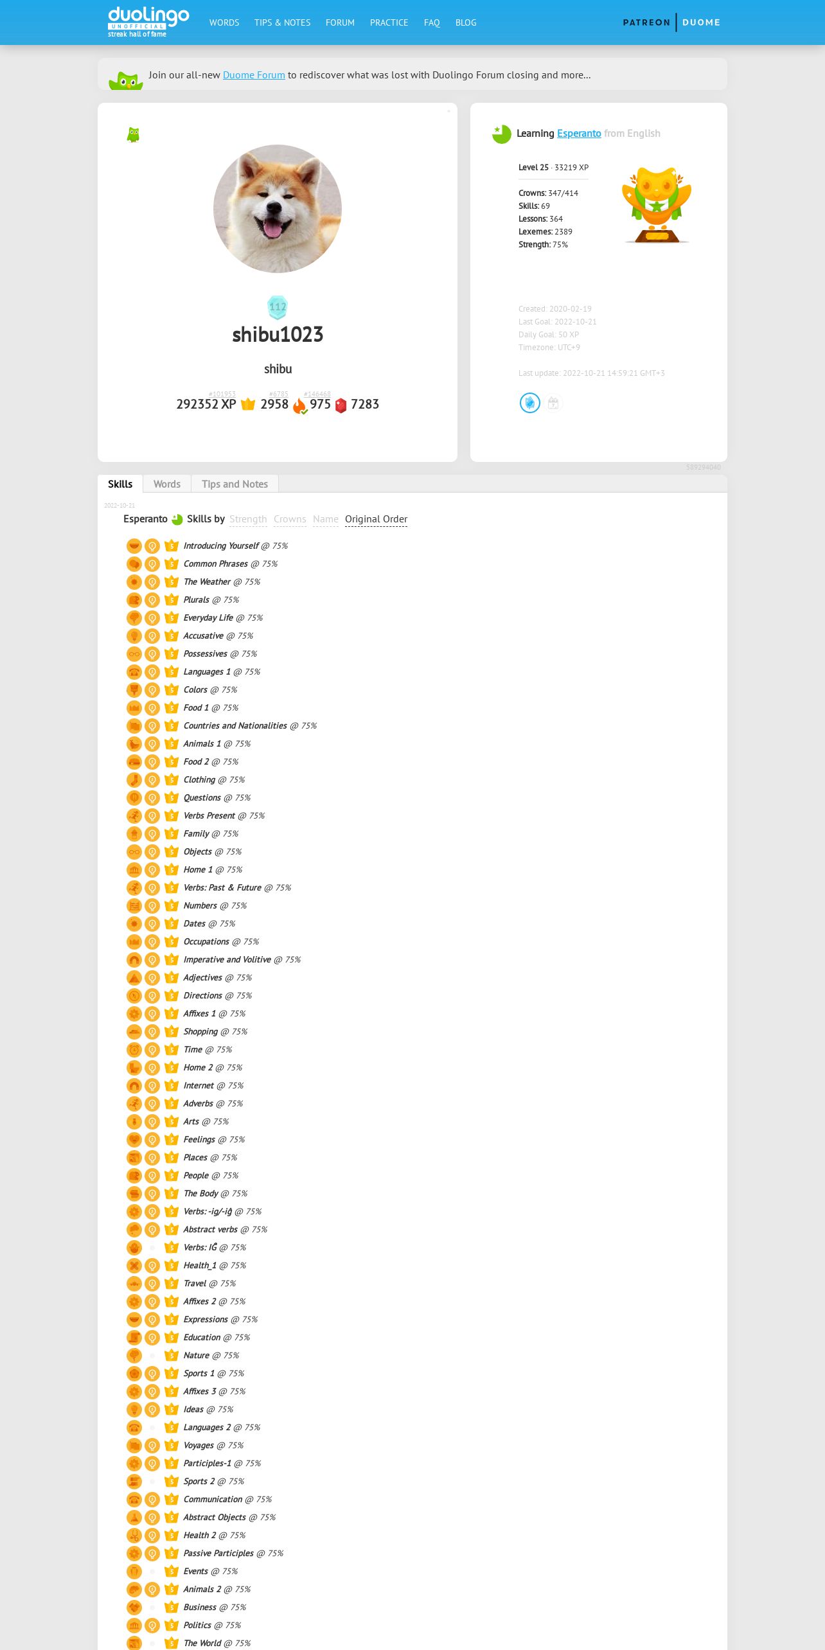
Task: Click the Imperative and Volitive skill name
Action: pyautogui.click(x=227, y=960)
